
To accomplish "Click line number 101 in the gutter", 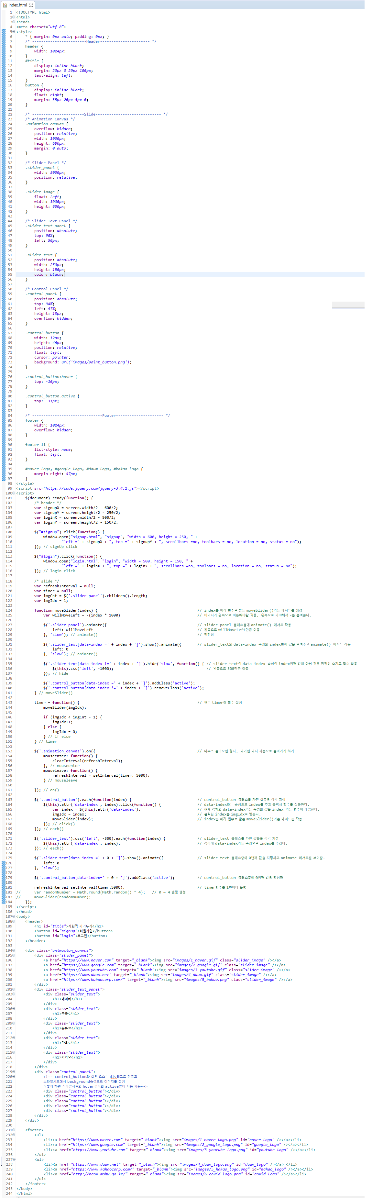I will pyautogui.click(x=9, y=498).
